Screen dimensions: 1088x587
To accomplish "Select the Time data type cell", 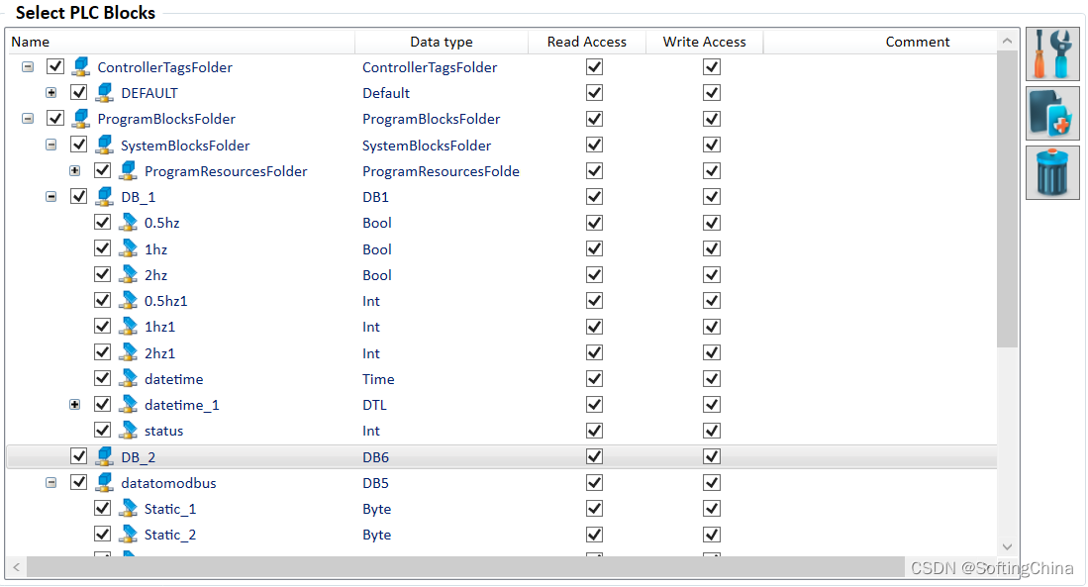I will pos(378,379).
